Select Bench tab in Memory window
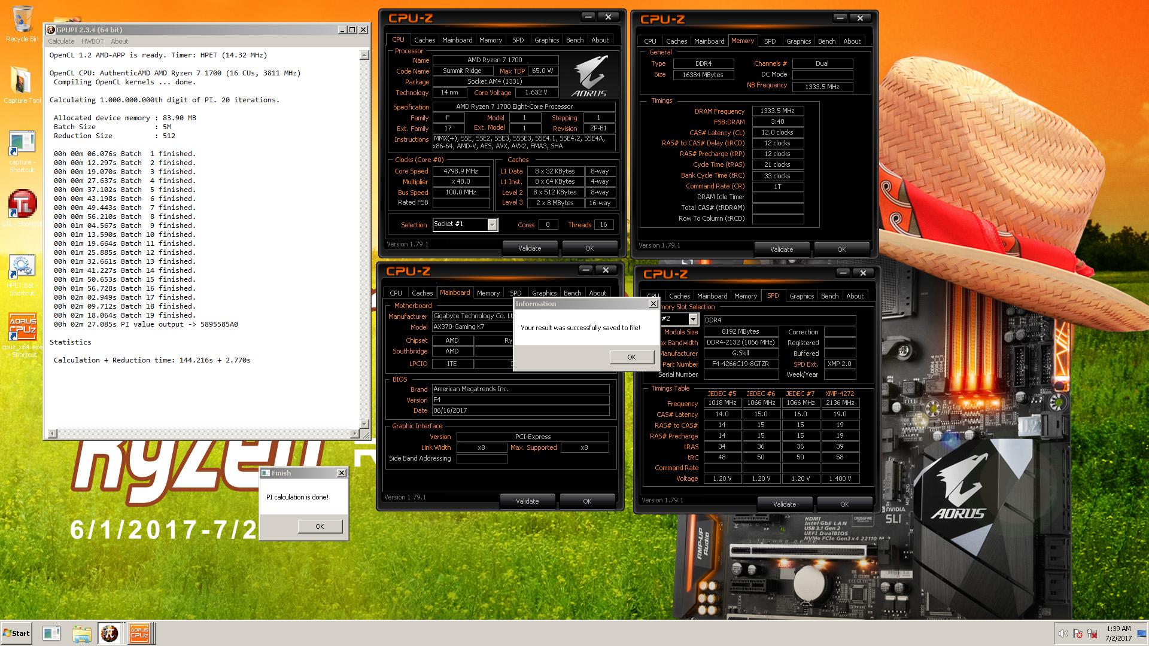The width and height of the screenshot is (1149, 646). (x=826, y=41)
